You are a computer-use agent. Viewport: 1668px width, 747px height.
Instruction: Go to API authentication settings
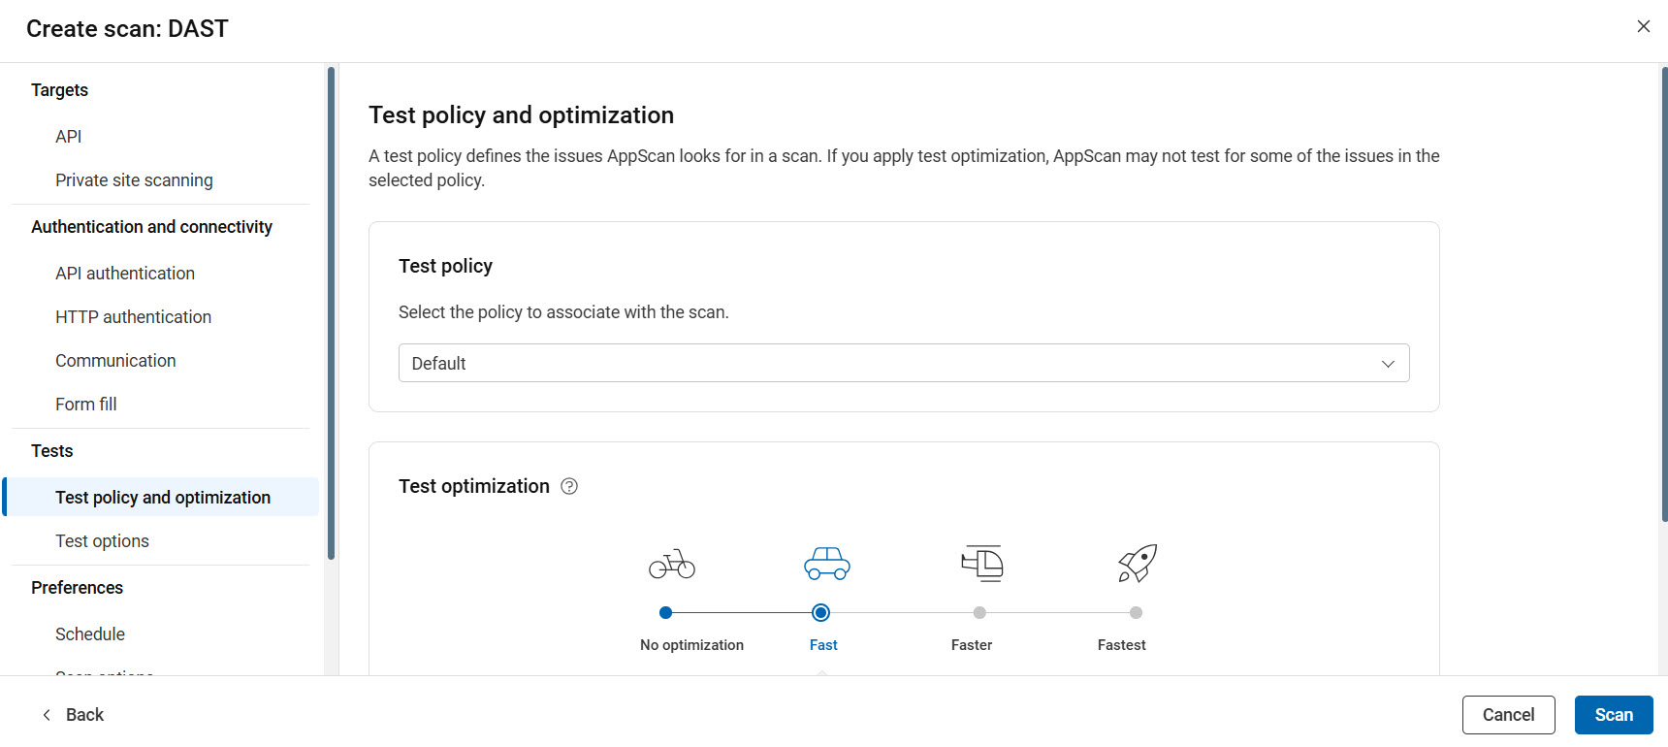pos(125,274)
